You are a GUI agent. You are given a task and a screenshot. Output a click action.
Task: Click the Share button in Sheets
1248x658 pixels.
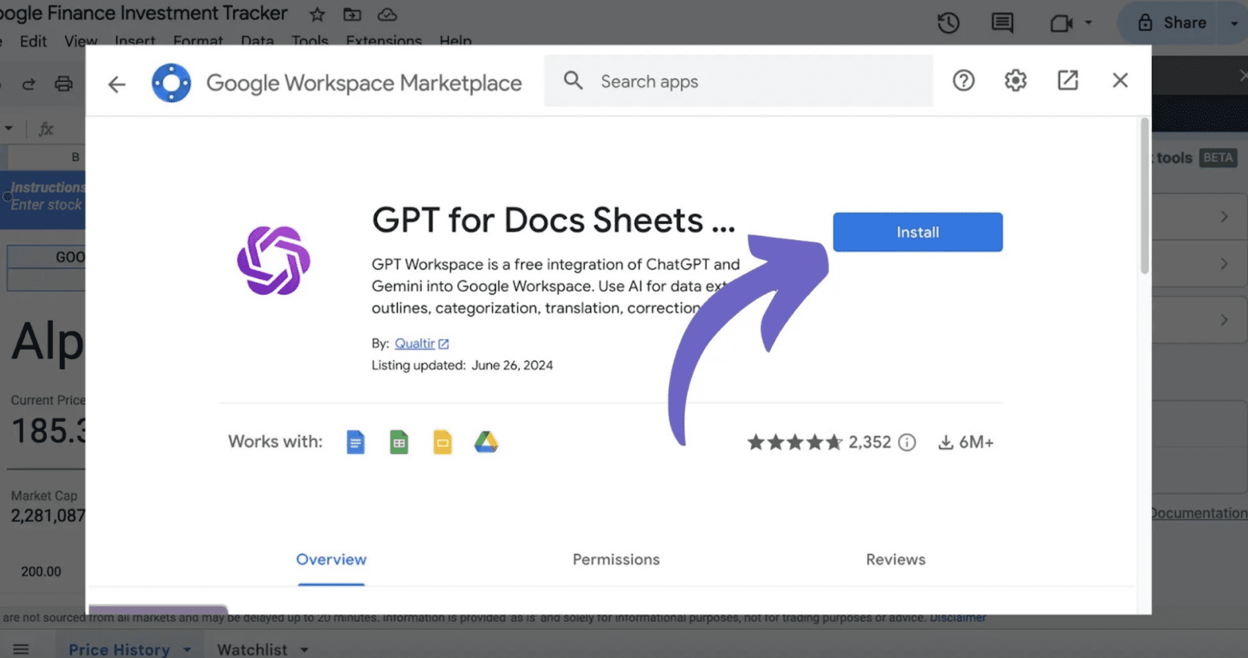click(1171, 23)
